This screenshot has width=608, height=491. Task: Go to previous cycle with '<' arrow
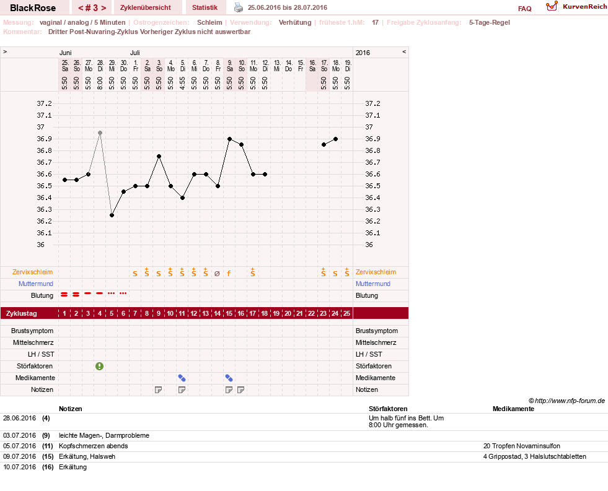tap(81, 8)
